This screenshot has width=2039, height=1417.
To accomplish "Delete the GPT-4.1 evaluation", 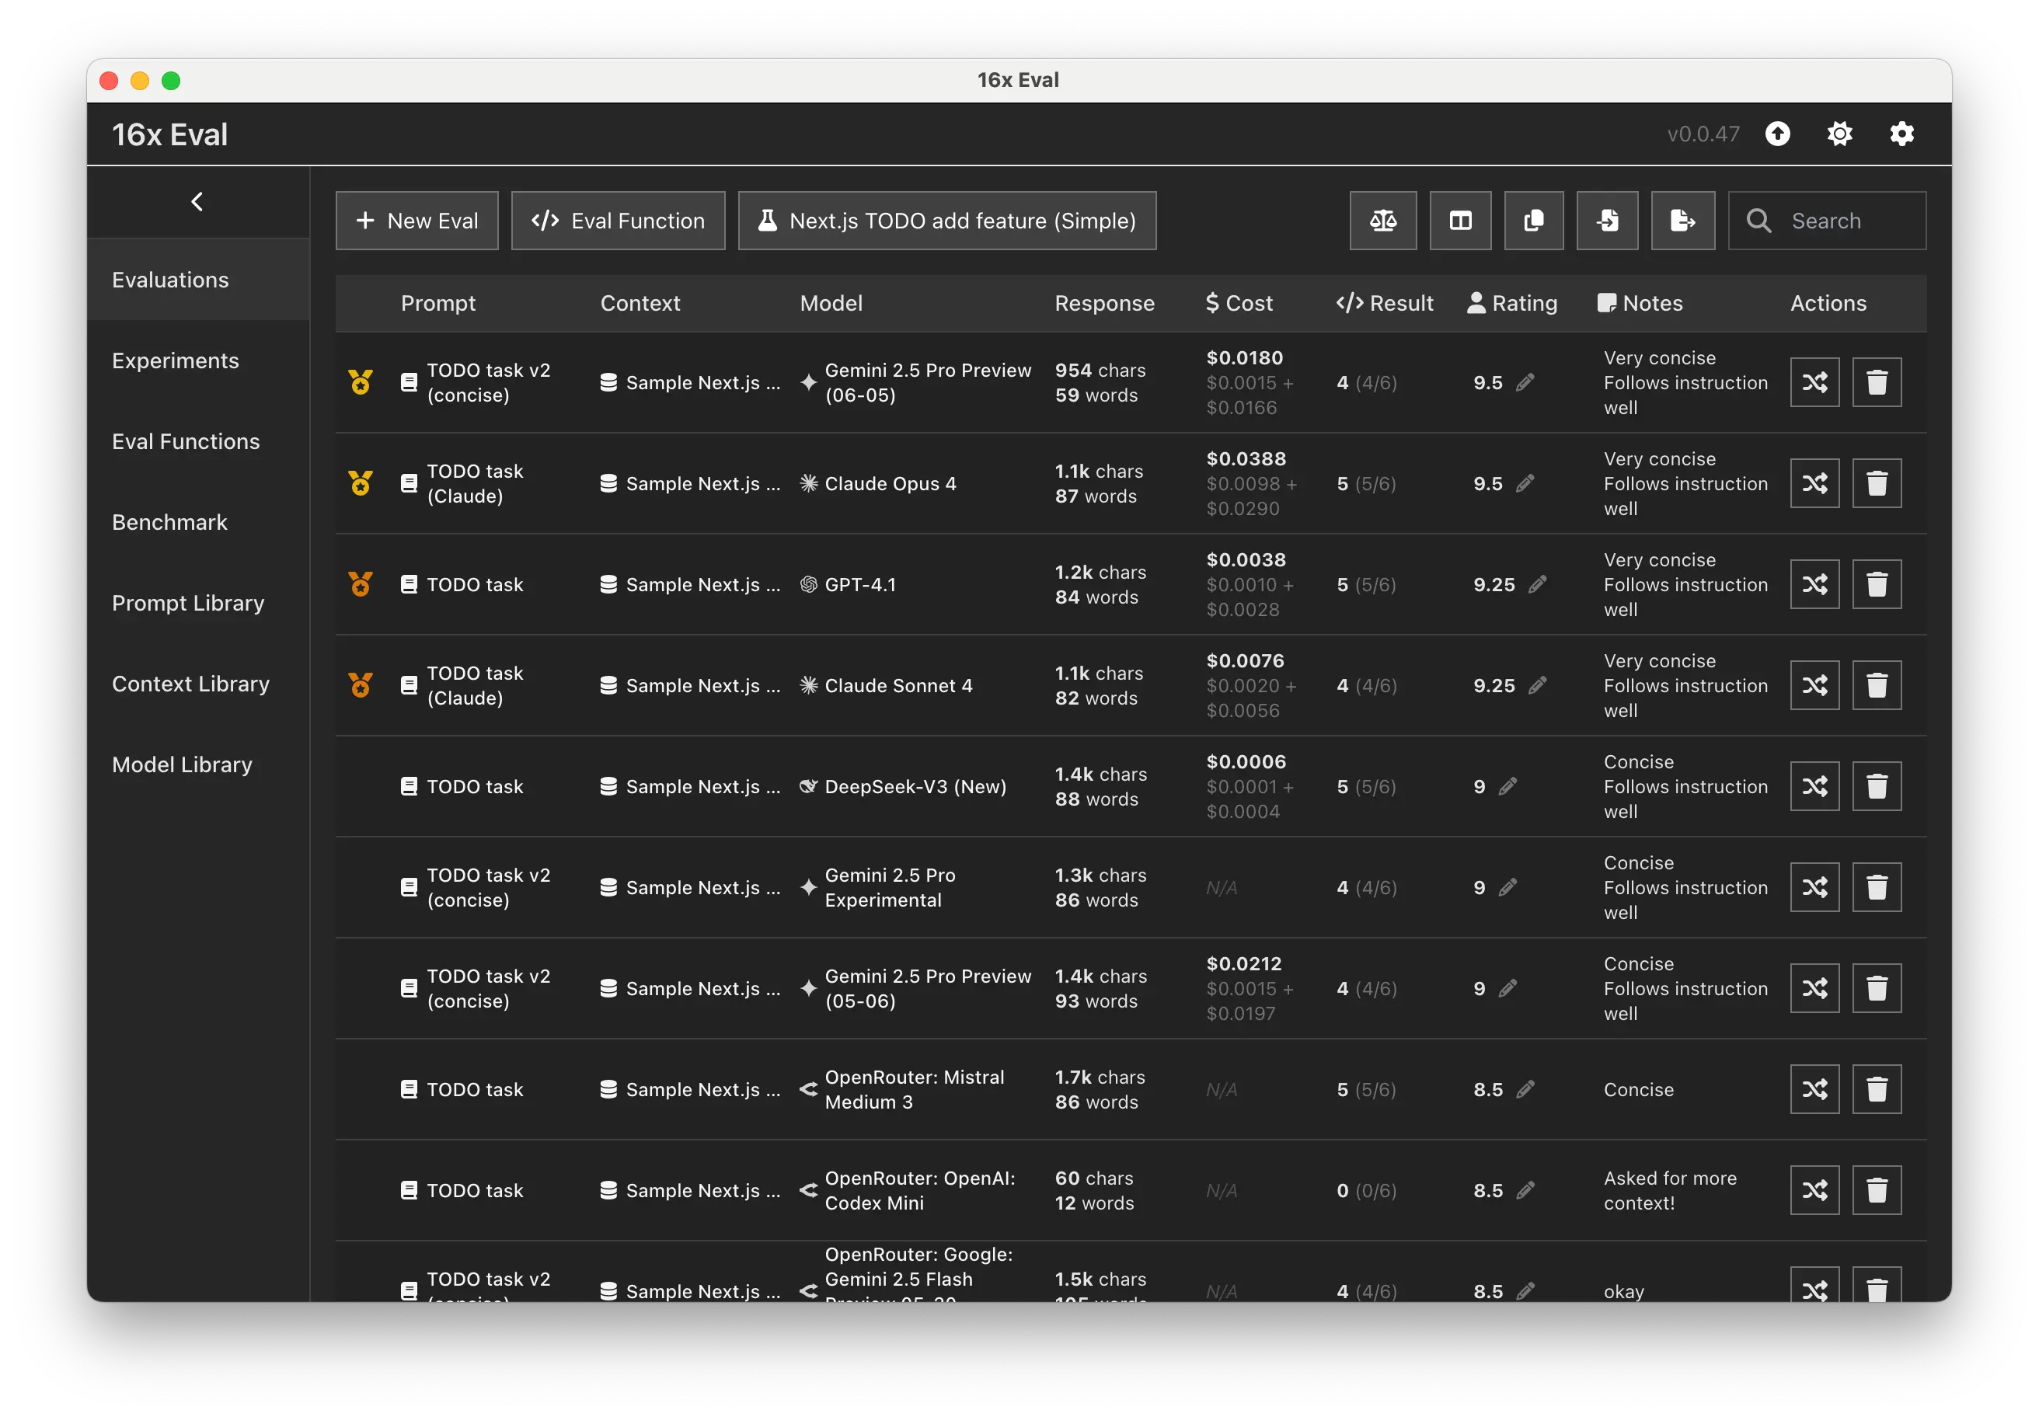I will [x=1877, y=584].
